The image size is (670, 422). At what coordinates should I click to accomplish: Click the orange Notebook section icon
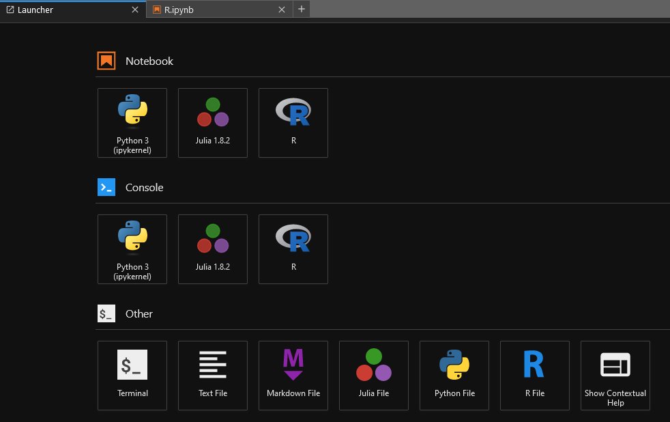point(106,61)
